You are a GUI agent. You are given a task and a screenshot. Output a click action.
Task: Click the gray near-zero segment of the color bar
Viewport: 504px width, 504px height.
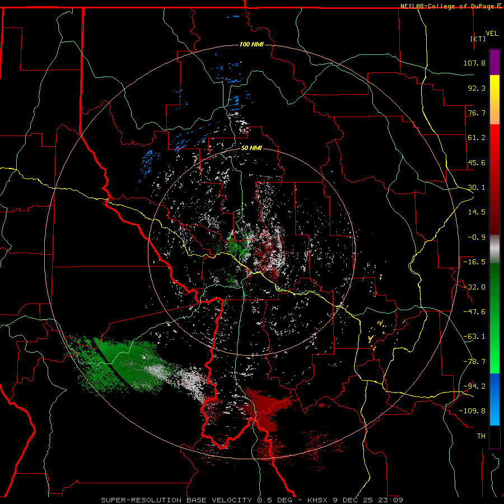tap(494, 249)
